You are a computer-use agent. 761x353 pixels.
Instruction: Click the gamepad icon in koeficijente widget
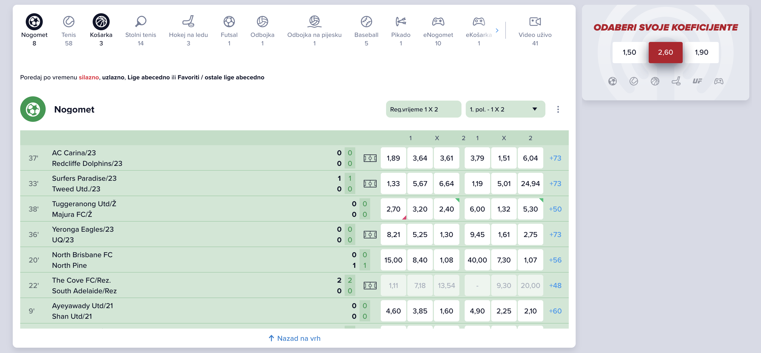pyautogui.click(x=719, y=81)
